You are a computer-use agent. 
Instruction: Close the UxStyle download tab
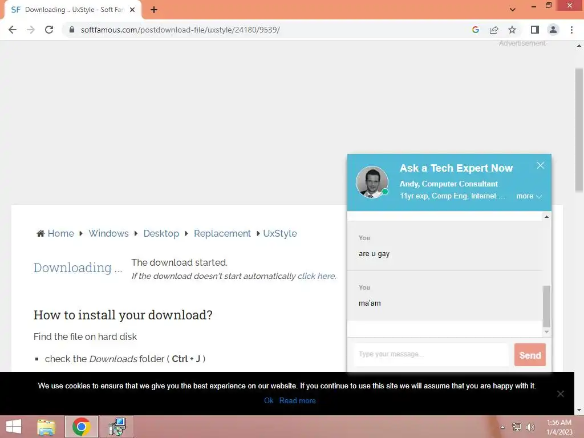(132, 10)
